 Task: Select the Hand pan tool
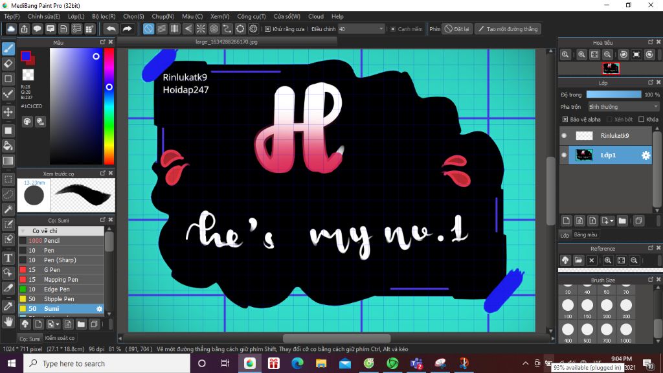[8, 322]
